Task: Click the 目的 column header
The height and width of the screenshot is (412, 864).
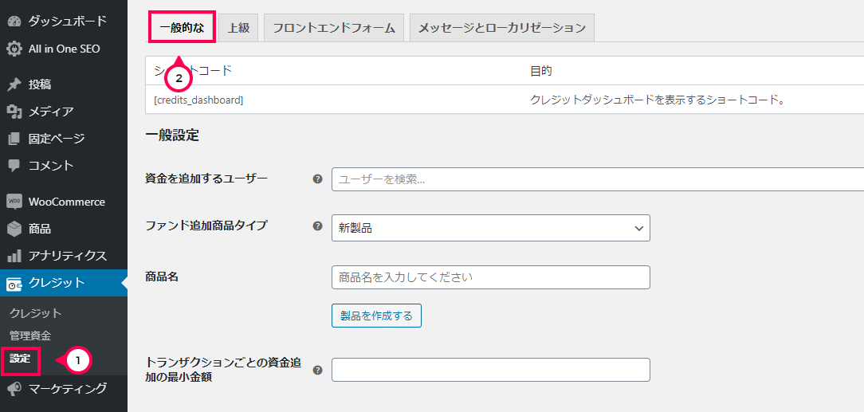Action: click(x=541, y=70)
